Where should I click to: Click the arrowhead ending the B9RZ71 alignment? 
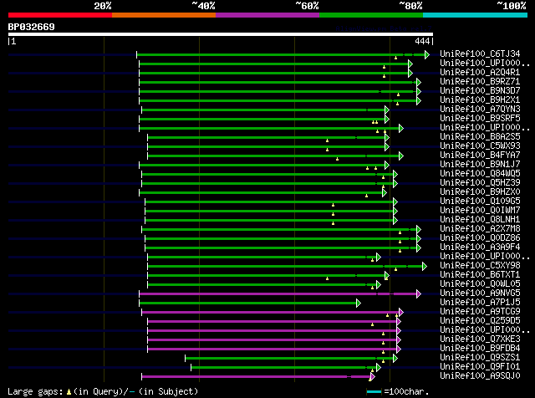tap(419, 82)
